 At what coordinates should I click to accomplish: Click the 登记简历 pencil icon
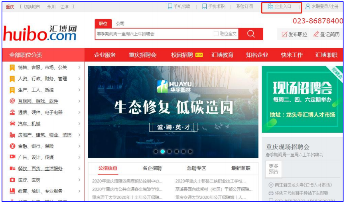tap(316, 35)
